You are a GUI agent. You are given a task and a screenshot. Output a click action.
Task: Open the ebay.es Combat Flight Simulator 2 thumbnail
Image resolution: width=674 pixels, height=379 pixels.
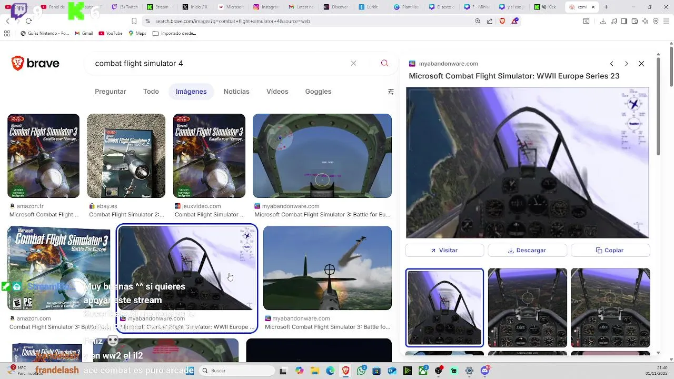[x=126, y=156]
